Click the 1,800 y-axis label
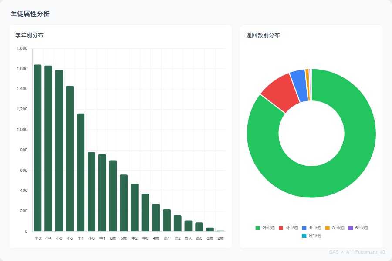Screen dimensions: 392x261 tap(22, 48)
